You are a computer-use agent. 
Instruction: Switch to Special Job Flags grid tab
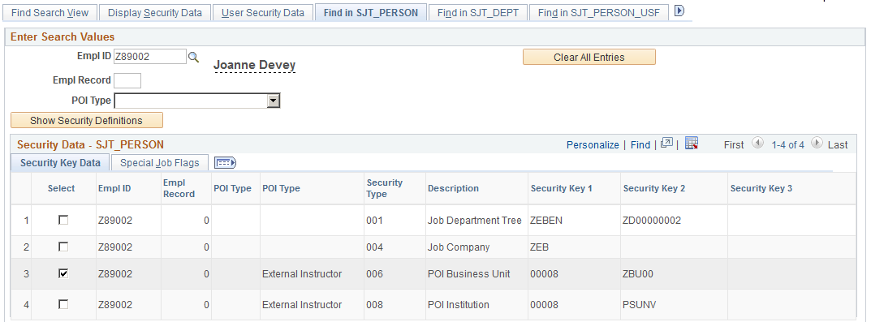[160, 163]
